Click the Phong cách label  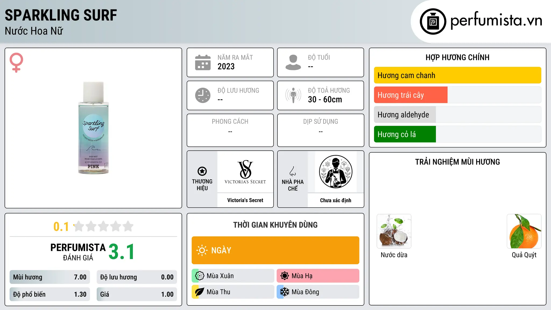[x=230, y=122]
